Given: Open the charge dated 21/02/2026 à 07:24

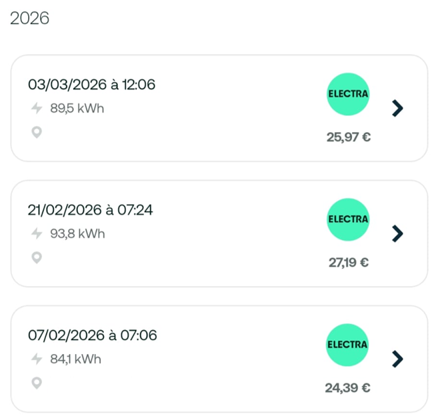Looking at the screenshot, I should coord(90,211).
